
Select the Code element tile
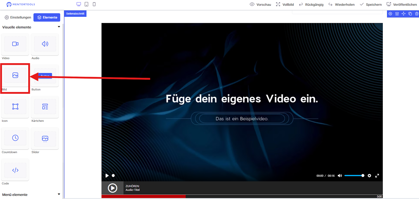15,170
